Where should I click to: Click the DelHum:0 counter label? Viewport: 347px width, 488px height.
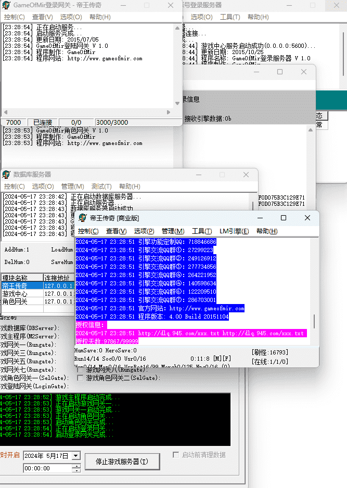(17, 262)
